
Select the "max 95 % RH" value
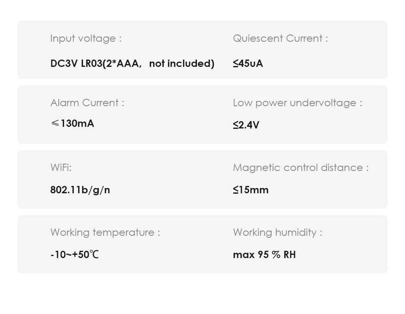coord(264,255)
